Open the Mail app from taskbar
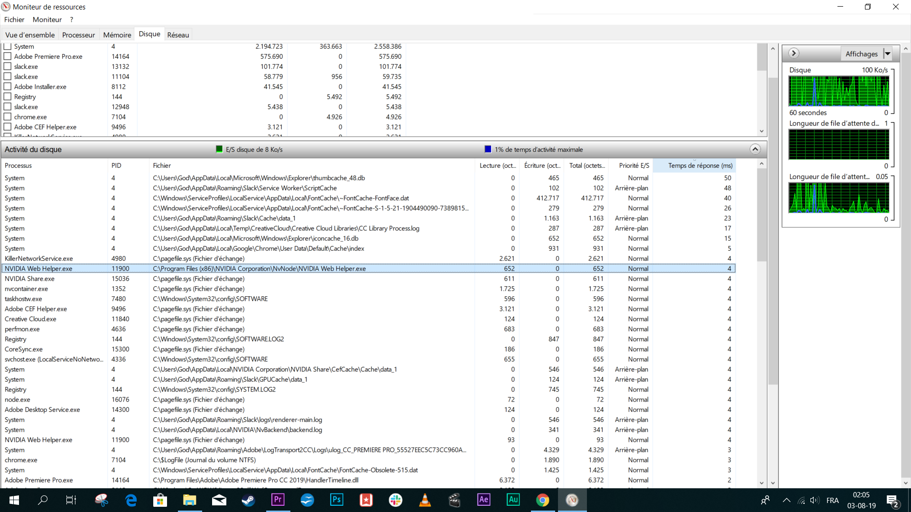Image resolution: width=911 pixels, height=512 pixels. click(219, 500)
